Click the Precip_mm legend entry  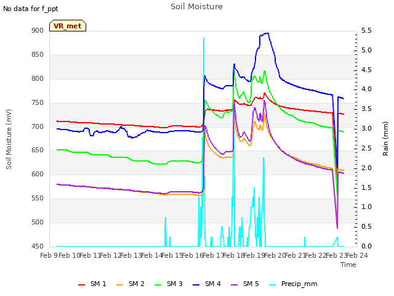click(293, 284)
